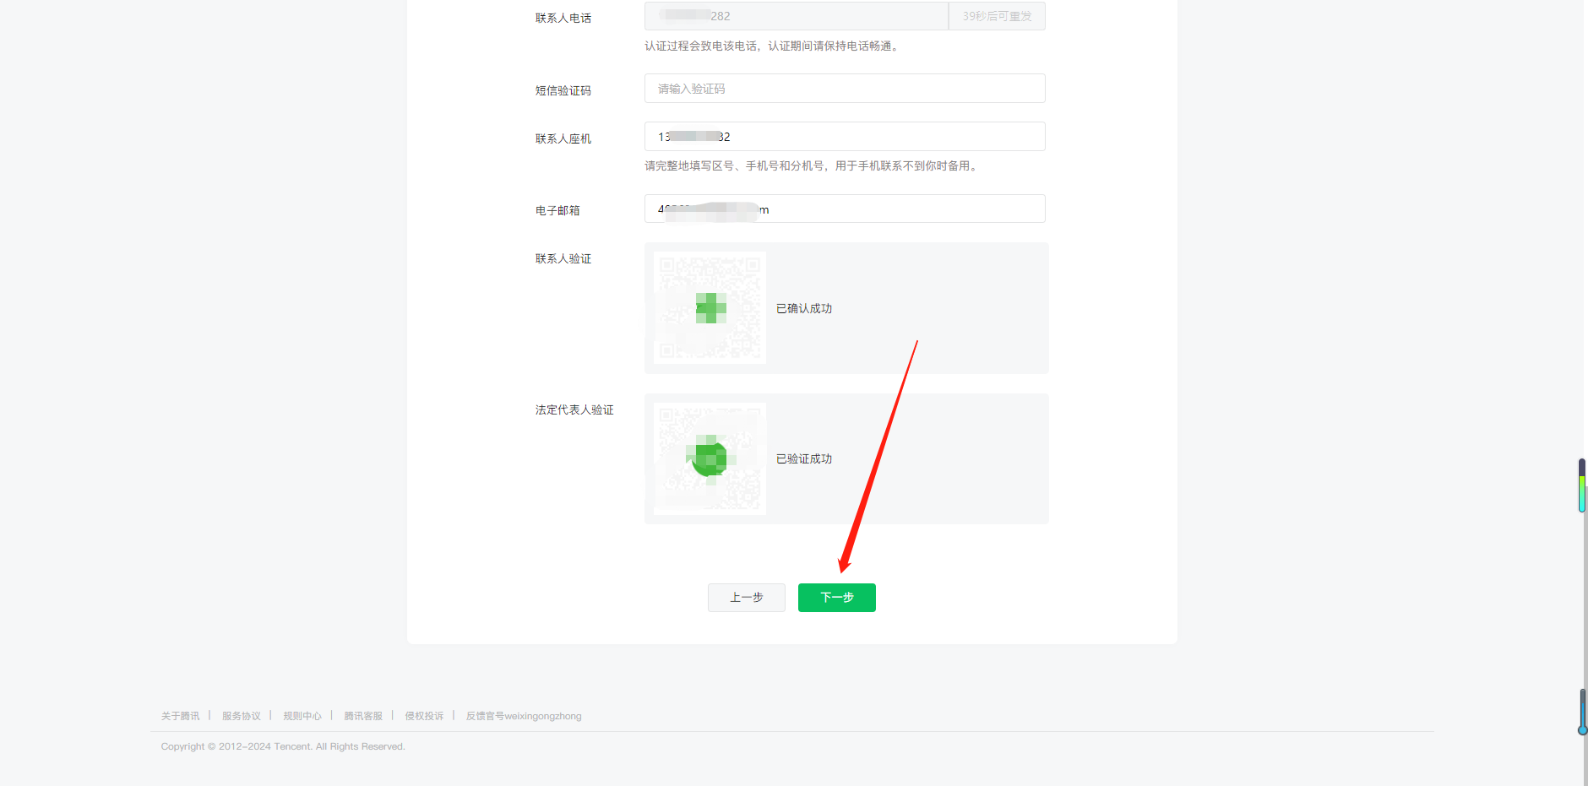Go back with the 上一步 button

click(x=746, y=598)
